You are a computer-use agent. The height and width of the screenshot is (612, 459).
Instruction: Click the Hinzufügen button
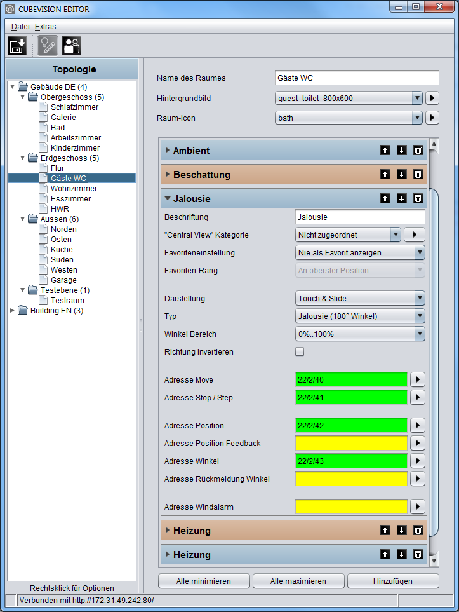[393, 581]
